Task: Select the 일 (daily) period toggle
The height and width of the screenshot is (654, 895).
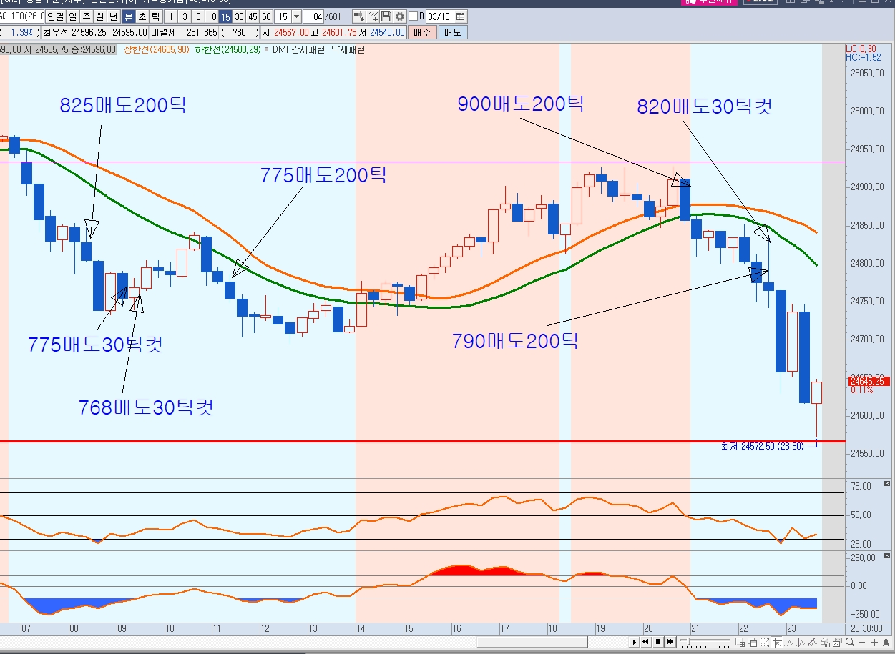Action: pyautogui.click(x=73, y=16)
